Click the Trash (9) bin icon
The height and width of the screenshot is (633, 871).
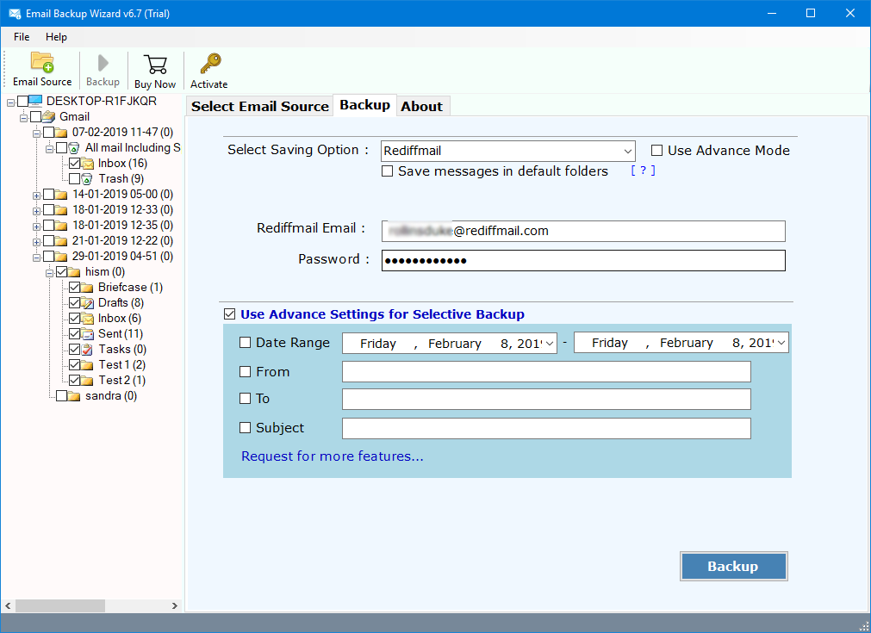click(87, 179)
